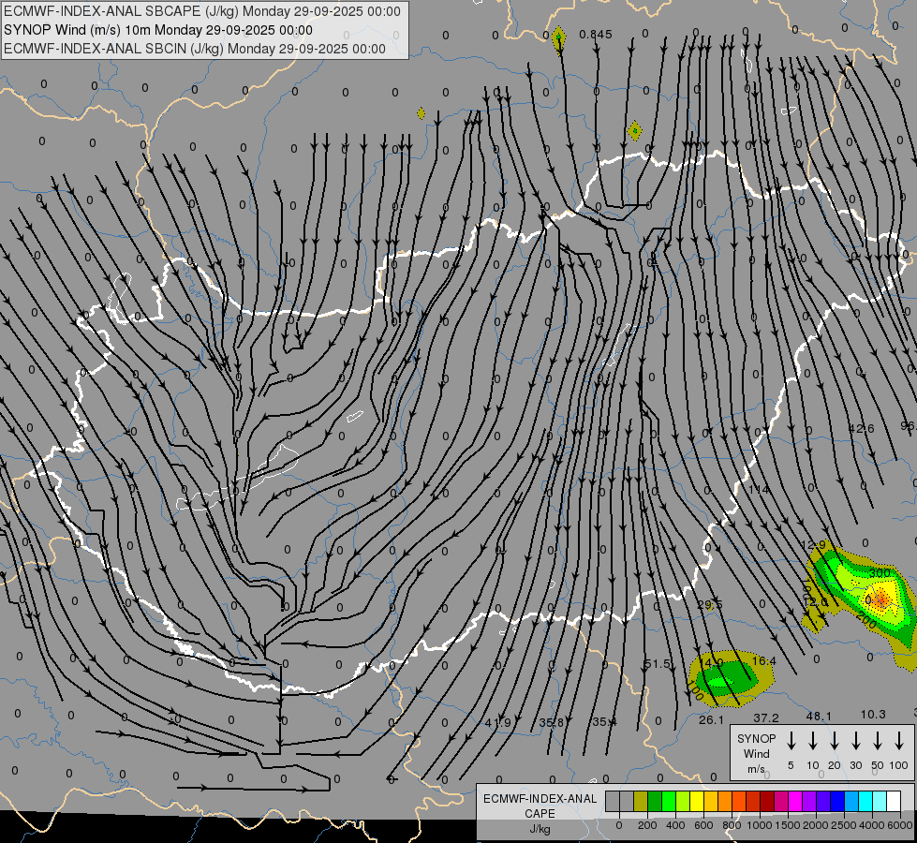Select the olive swatch in CAPE legend
Screen dimensions: 917x843
pos(641,801)
